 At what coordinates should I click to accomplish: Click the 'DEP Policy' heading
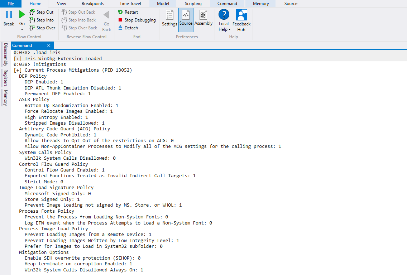33,76
